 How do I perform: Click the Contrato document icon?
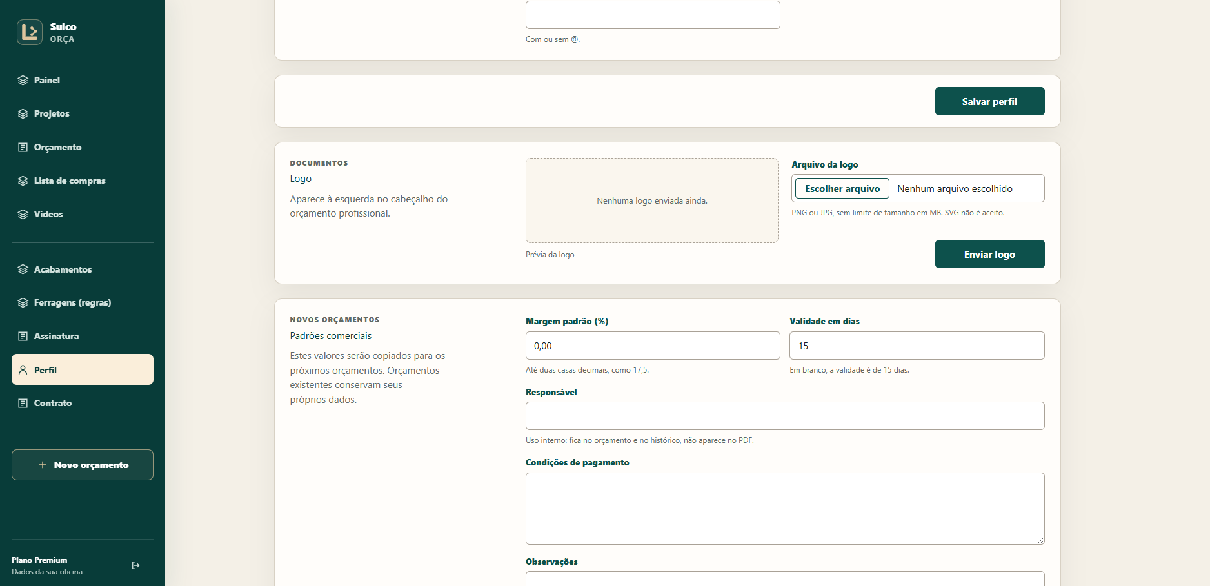click(23, 403)
